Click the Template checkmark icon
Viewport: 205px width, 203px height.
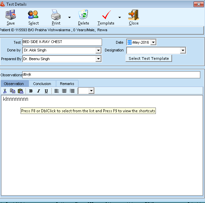point(106,15)
